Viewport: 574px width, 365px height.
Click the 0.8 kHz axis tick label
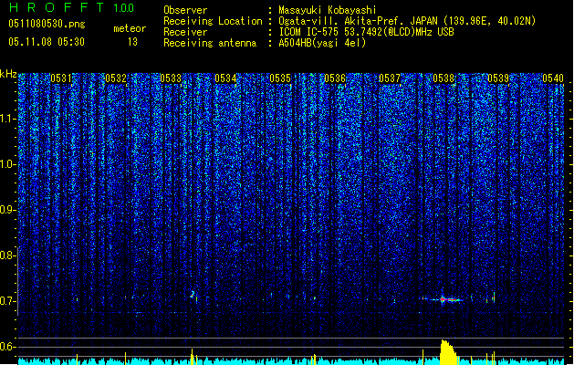click(7, 255)
